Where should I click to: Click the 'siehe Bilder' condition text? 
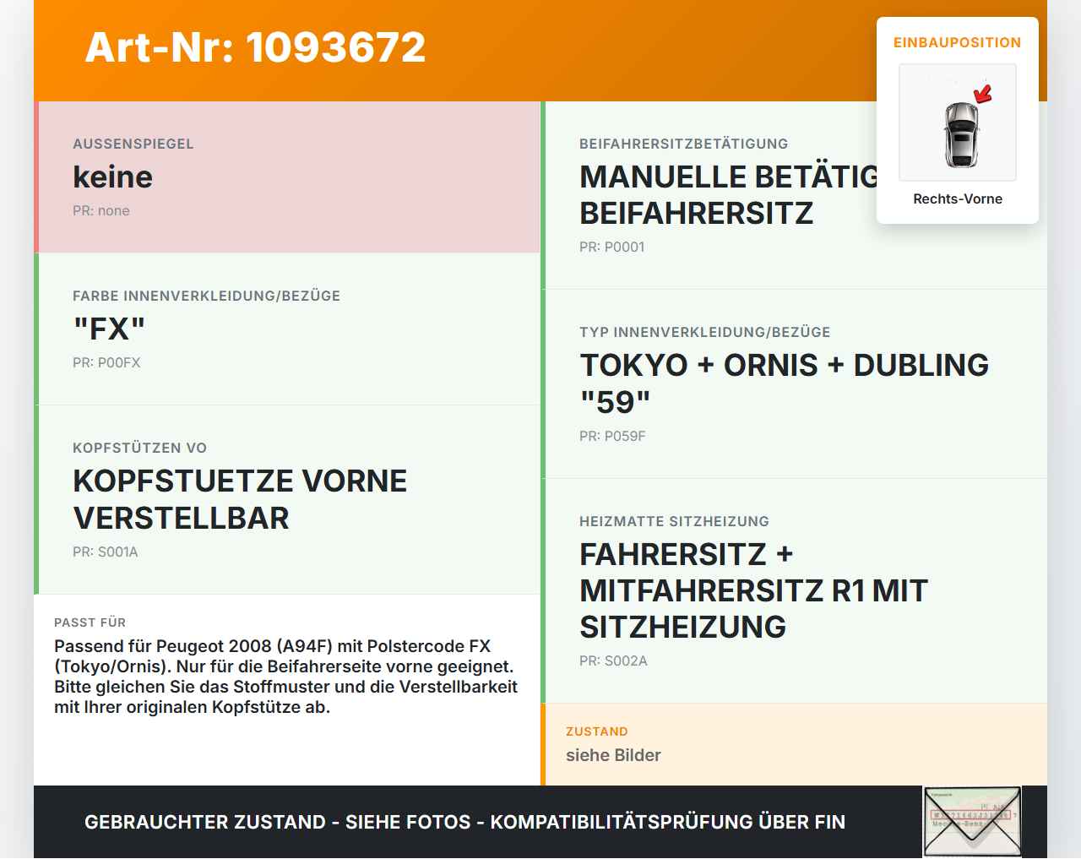pyautogui.click(x=614, y=755)
